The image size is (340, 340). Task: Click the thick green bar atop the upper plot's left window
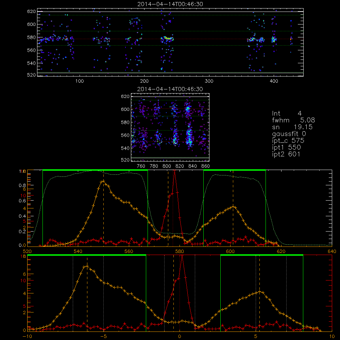[95, 170]
